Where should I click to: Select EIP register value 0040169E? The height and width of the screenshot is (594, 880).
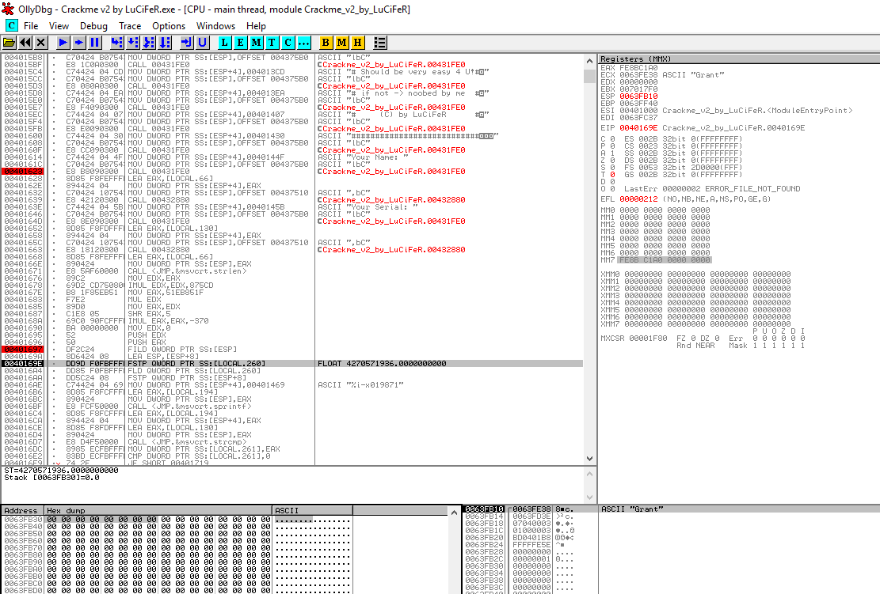(x=638, y=128)
